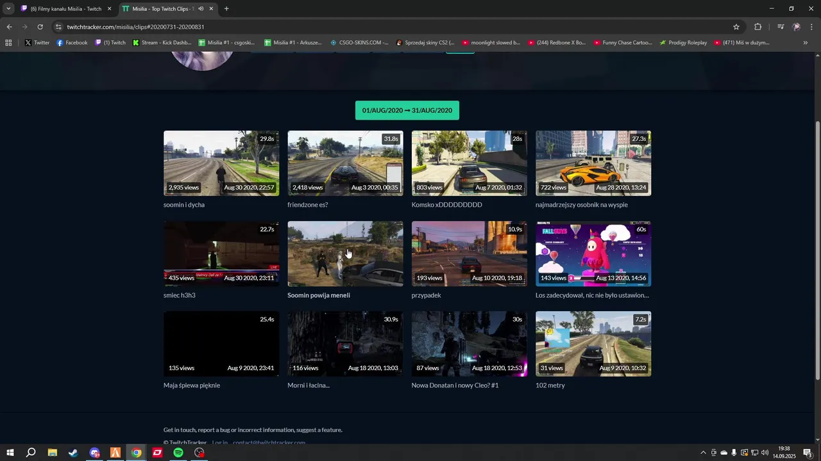This screenshot has height=461, width=821.
Task: Close the Misilia Top Twitch Clips tab
Action: pyautogui.click(x=211, y=9)
